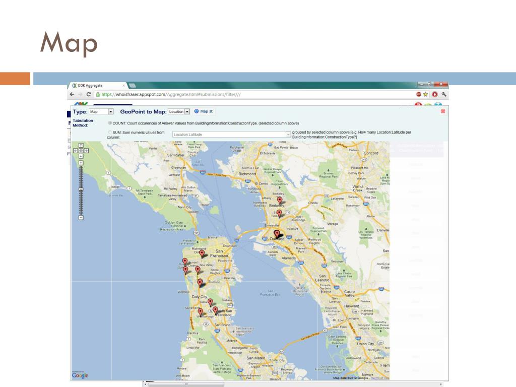This screenshot has width=516, height=387.
Task: Click the browser address bar URL
Action: coord(171,94)
